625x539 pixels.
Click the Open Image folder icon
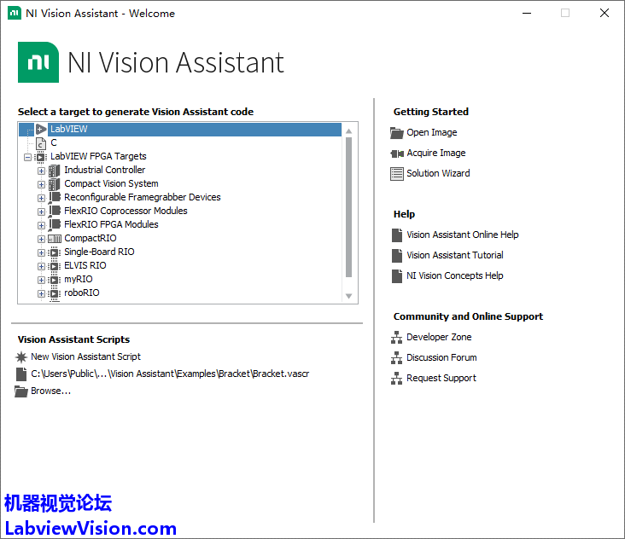396,132
